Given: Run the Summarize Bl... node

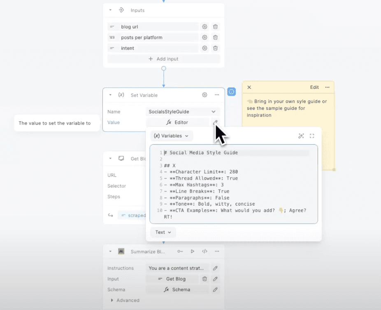Looking at the screenshot, I should pyautogui.click(x=193, y=251).
